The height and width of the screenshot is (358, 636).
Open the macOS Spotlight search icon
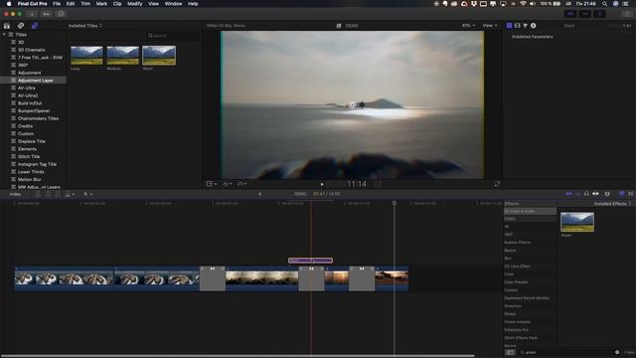pos(605,4)
